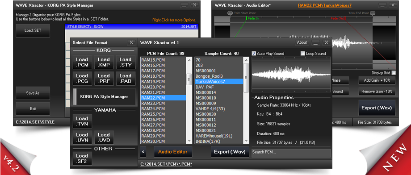Click the Load .PCM button

pyautogui.click(x=82, y=62)
